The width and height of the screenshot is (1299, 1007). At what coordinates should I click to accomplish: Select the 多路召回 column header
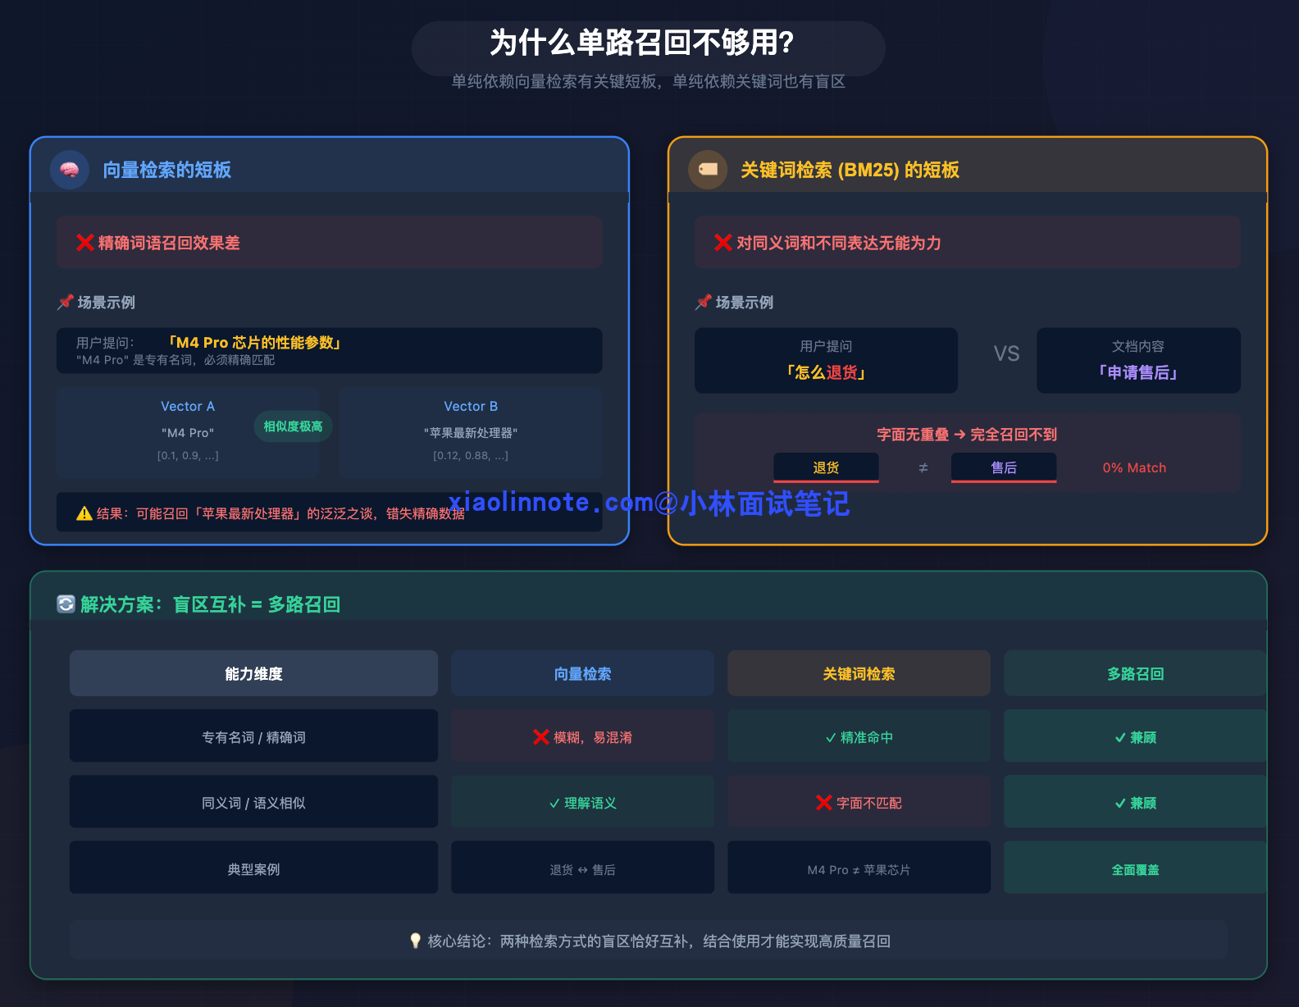point(1135,674)
